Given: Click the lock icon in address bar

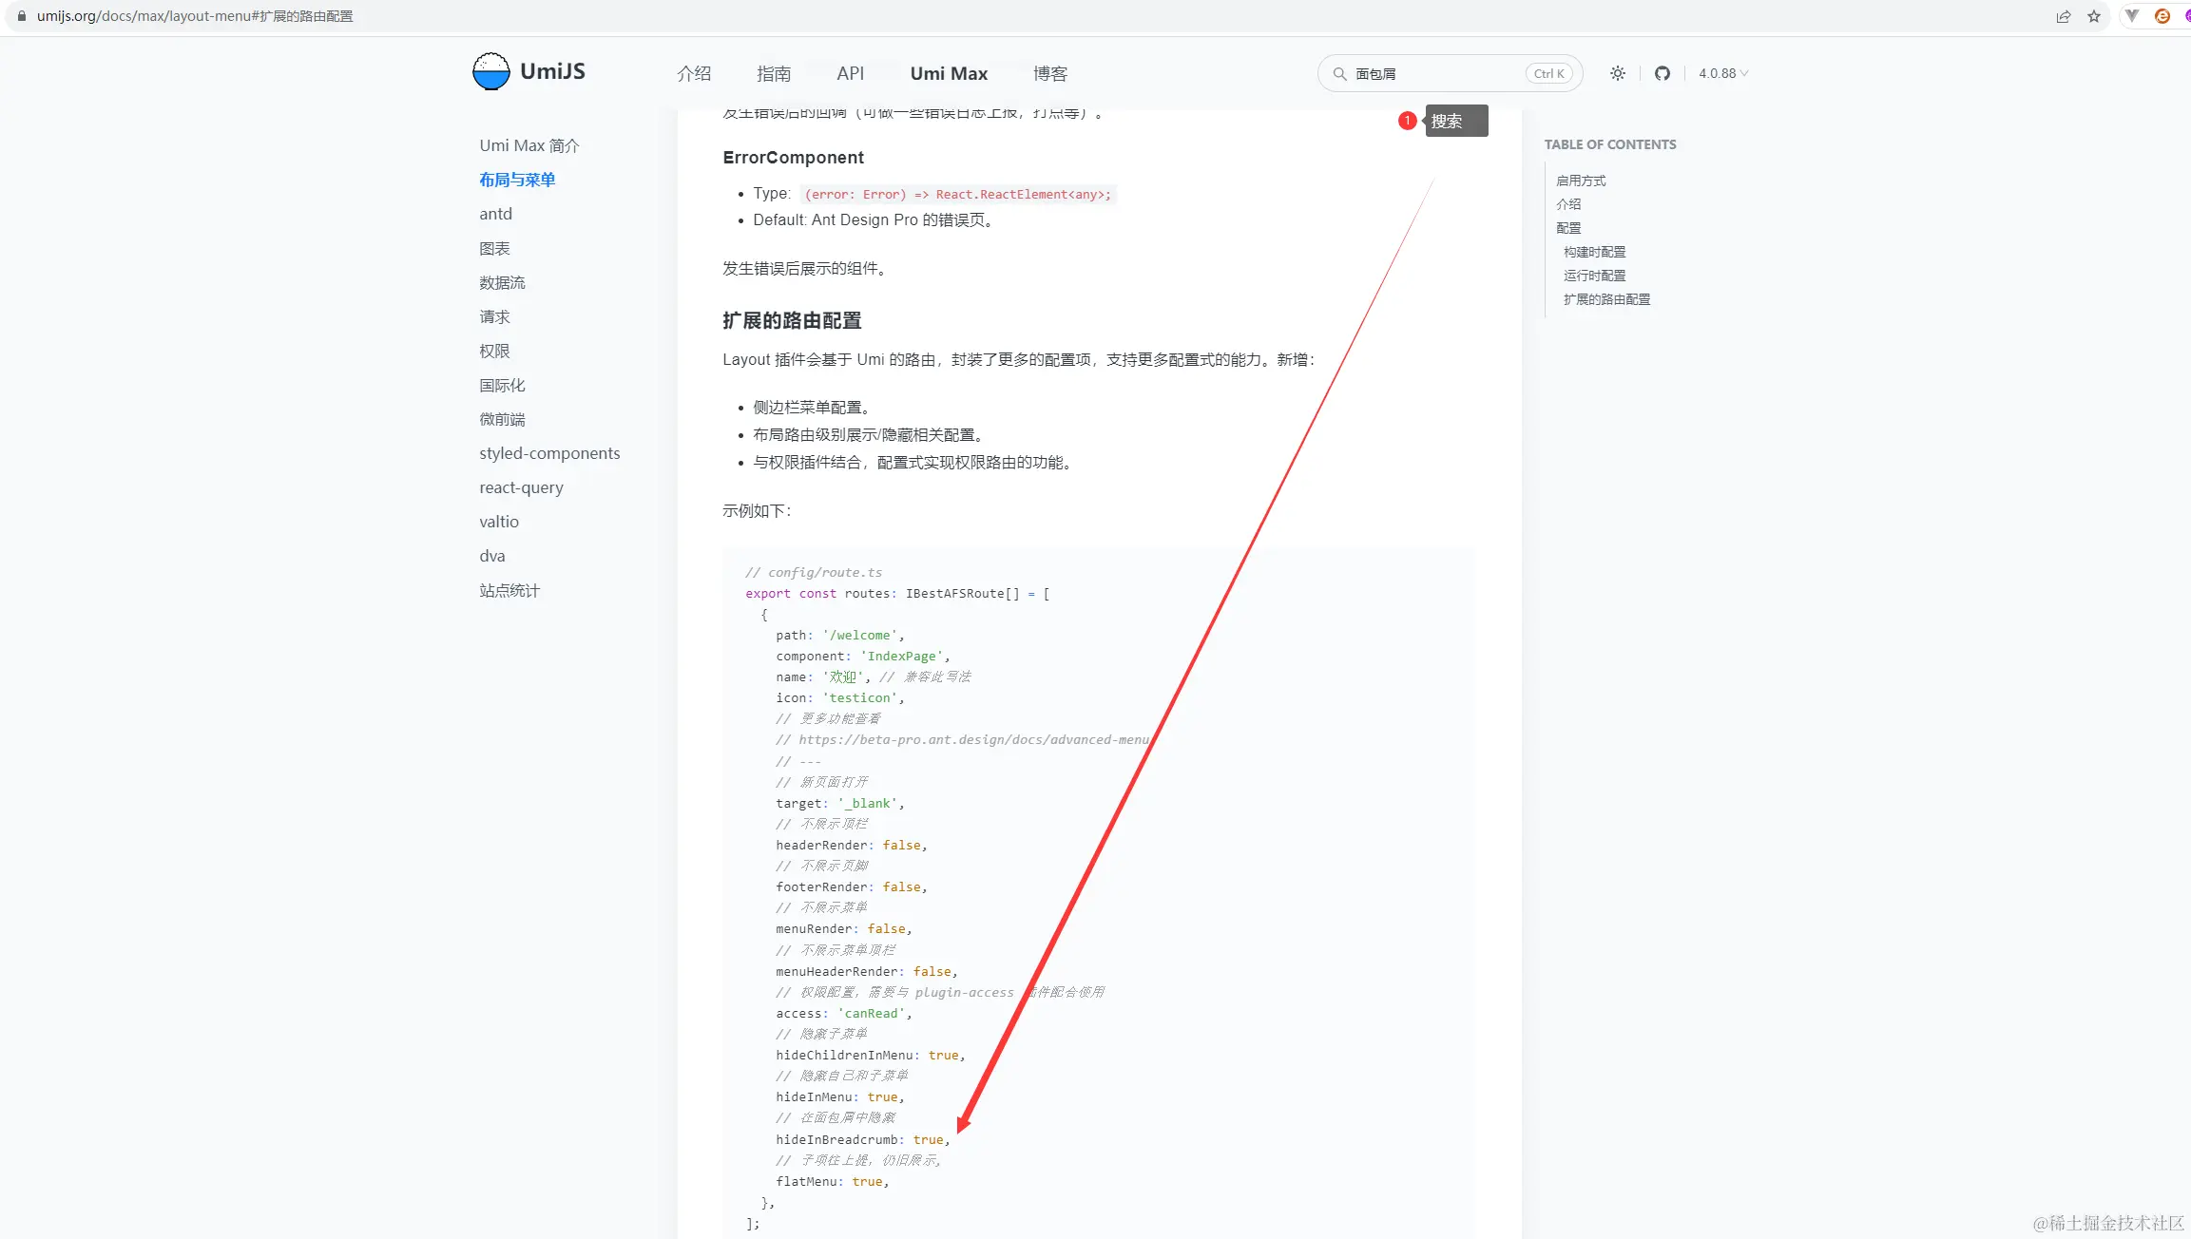Looking at the screenshot, I should coord(22,16).
